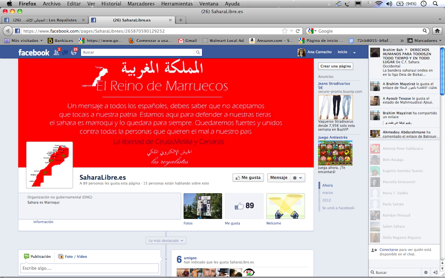Click the Wi-Fi icon in the menu bar
445x278 pixels.
tap(378, 4)
